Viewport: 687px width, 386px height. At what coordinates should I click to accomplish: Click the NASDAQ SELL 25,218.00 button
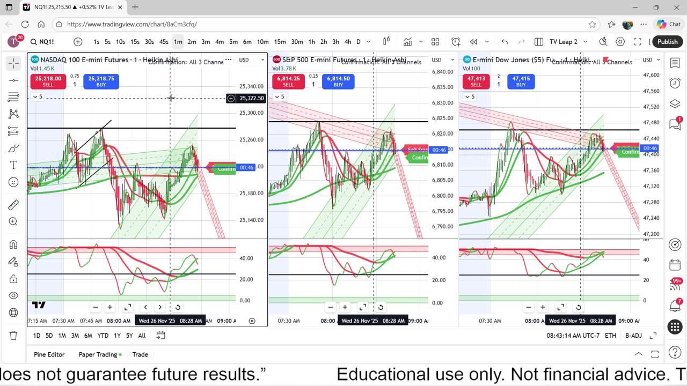(x=48, y=81)
